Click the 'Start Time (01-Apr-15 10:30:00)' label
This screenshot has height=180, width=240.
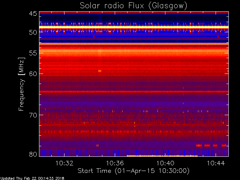133,171
